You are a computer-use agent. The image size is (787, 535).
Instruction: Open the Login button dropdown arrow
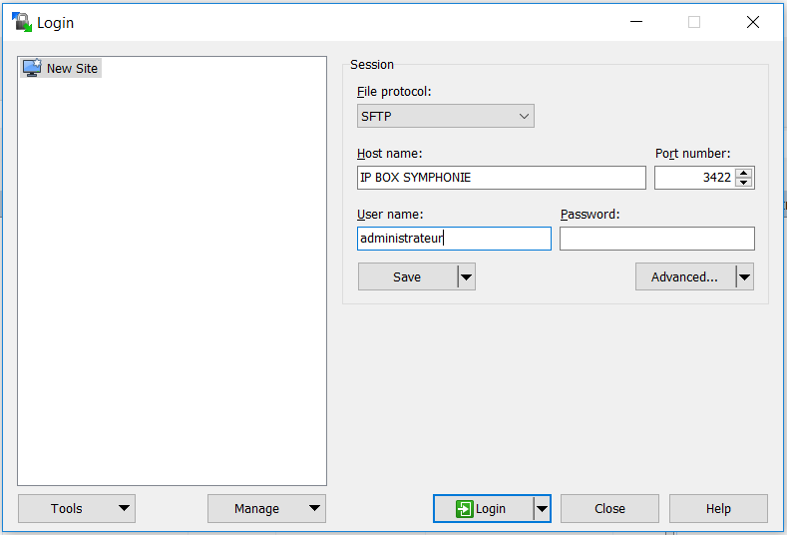(x=542, y=509)
